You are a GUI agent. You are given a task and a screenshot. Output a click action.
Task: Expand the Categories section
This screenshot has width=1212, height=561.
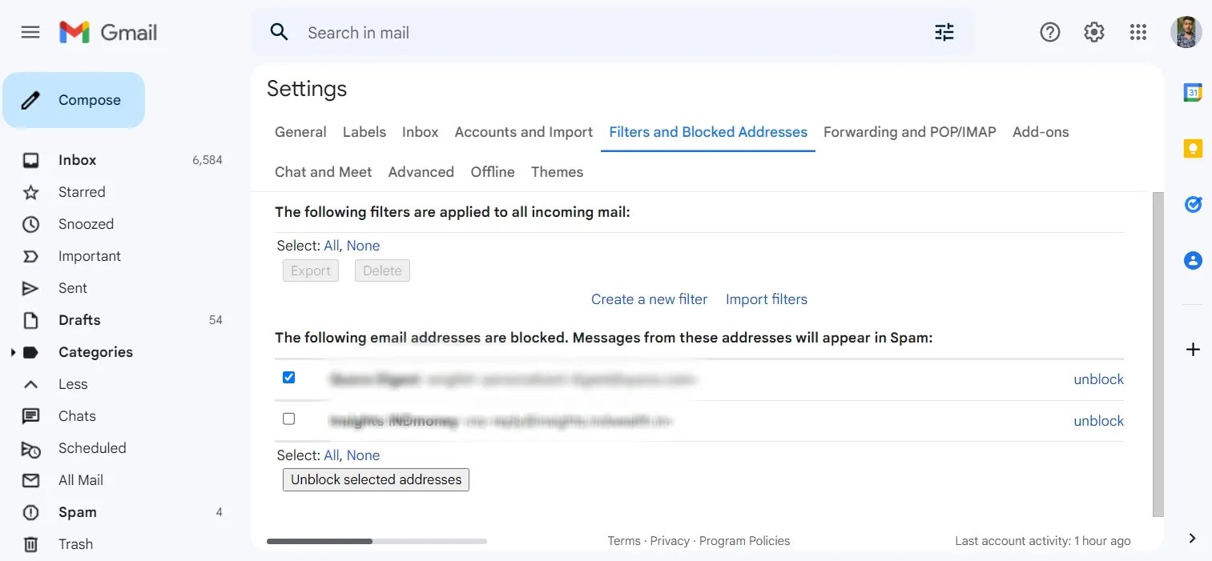13,352
